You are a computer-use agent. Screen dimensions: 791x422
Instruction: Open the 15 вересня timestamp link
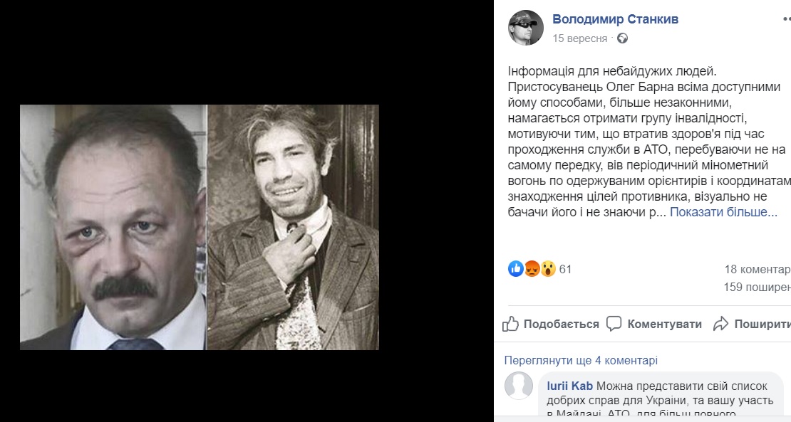tap(579, 38)
